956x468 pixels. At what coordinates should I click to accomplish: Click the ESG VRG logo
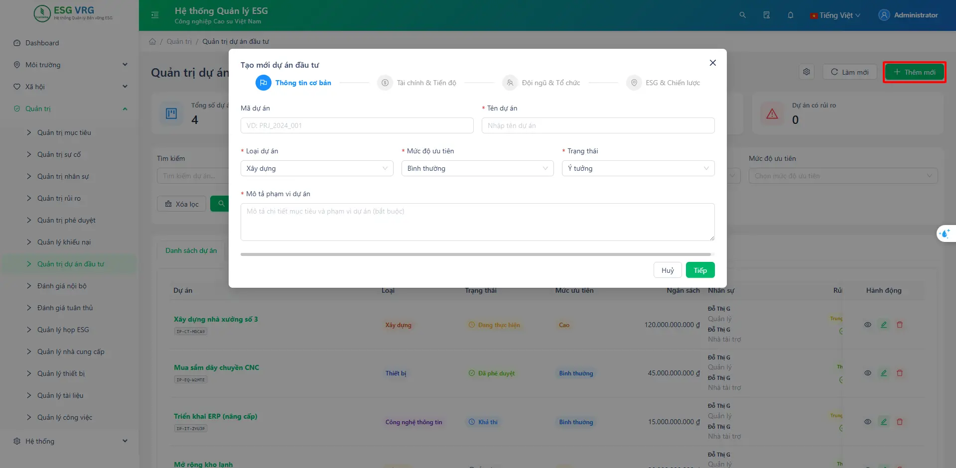click(73, 13)
